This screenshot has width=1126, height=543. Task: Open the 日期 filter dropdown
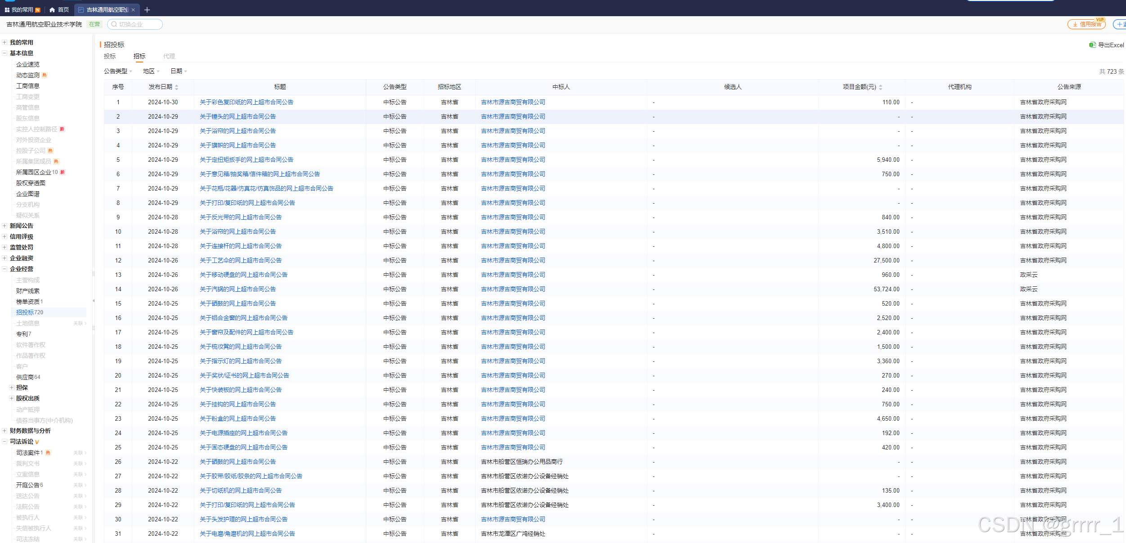[x=179, y=71]
